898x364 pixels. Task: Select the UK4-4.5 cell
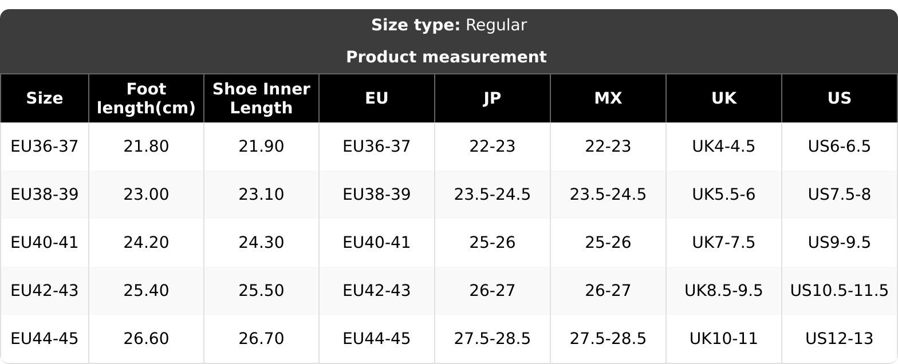pyautogui.click(x=723, y=147)
